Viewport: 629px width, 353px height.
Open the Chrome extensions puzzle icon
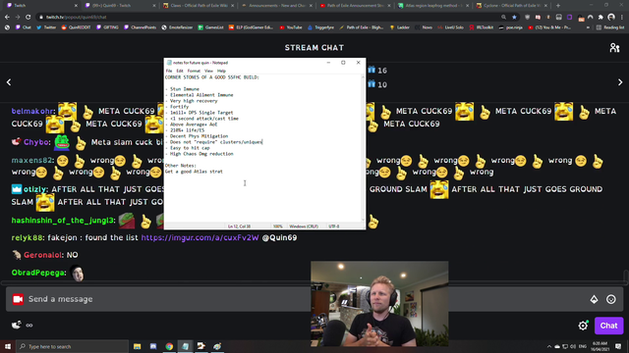coord(600,18)
